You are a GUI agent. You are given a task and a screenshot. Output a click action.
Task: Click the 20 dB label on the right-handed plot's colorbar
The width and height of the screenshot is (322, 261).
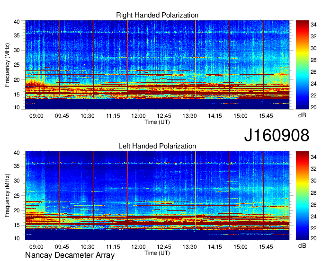coord(313,107)
